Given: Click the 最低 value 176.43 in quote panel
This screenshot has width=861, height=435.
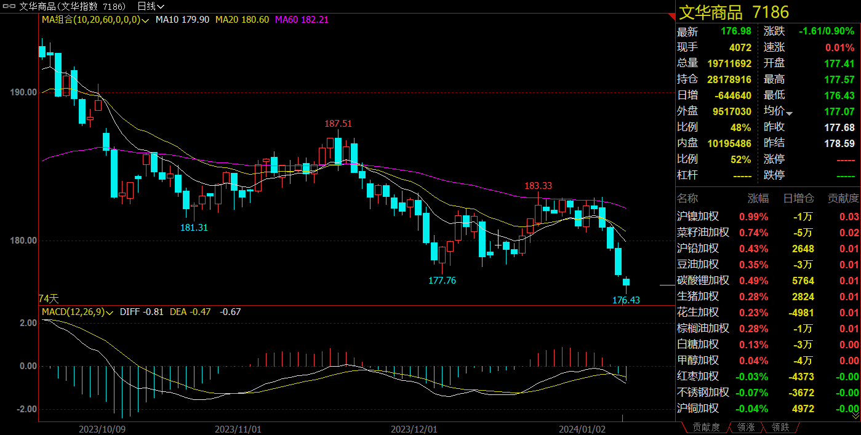Looking at the screenshot, I should click(839, 96).
